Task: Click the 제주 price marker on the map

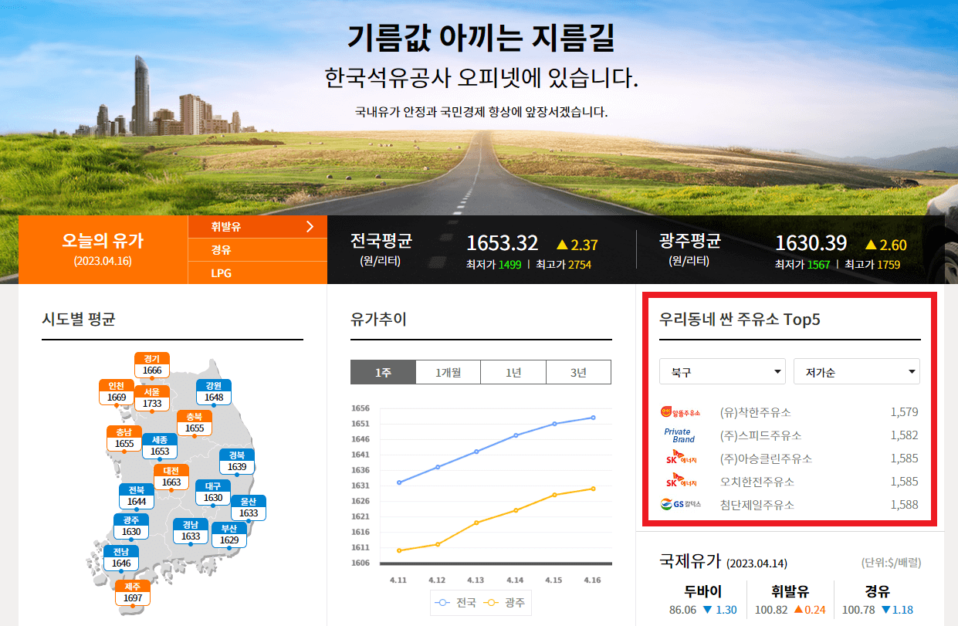Action: (130, 592)
